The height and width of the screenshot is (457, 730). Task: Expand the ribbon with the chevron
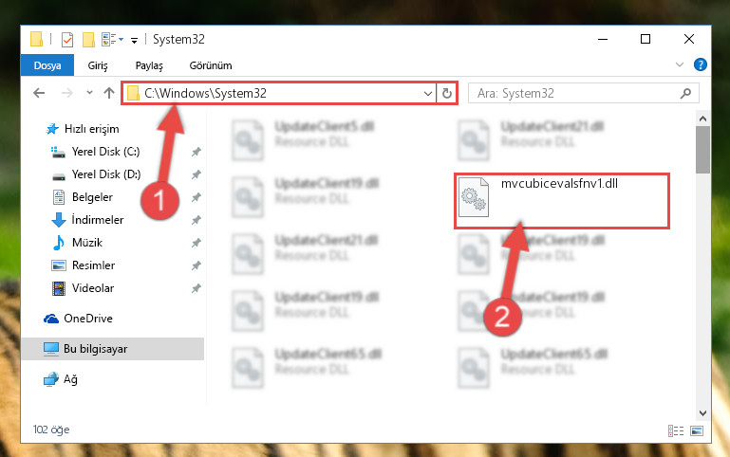pos(680,64)
